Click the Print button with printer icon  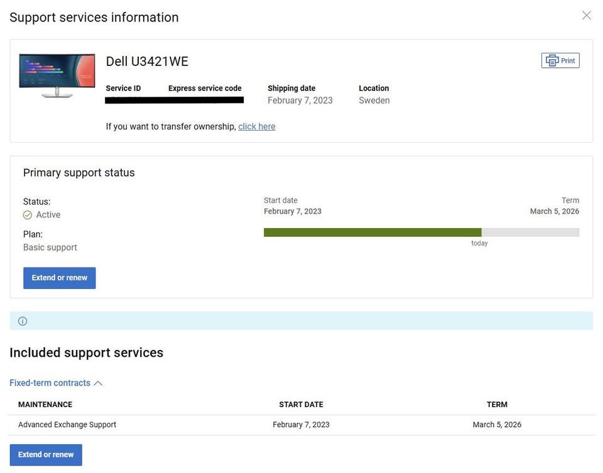560,60
